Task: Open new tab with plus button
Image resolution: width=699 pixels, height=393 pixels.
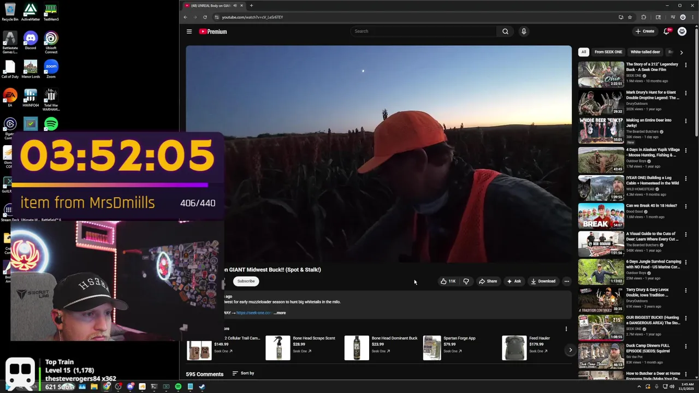Action: click(x=251, y=5)
